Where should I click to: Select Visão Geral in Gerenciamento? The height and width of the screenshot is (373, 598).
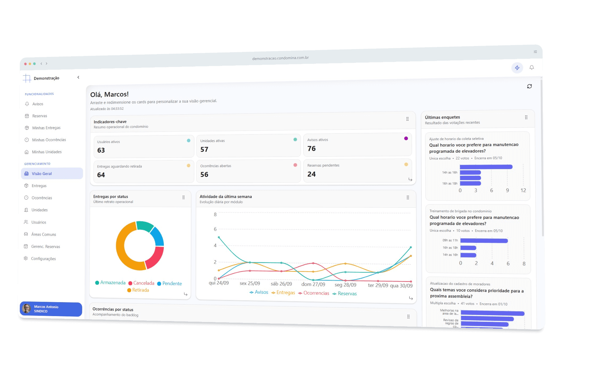[x=52, y=173]
